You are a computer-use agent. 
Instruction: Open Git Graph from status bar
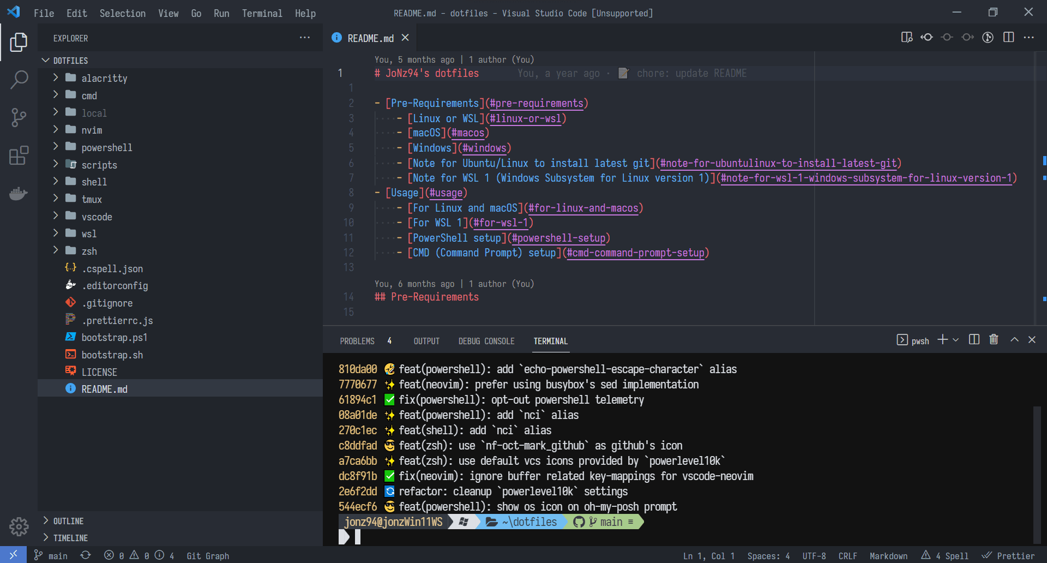208,555
